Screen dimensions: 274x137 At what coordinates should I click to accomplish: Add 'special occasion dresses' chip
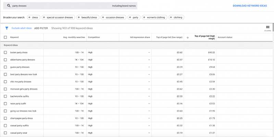(x=58, y=18)
